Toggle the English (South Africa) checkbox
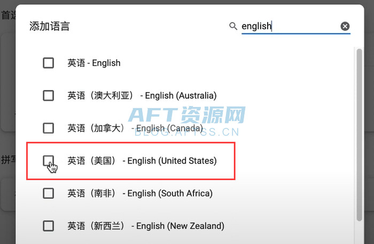The width and height of the screenshot is (374, 244). [49, 193]
